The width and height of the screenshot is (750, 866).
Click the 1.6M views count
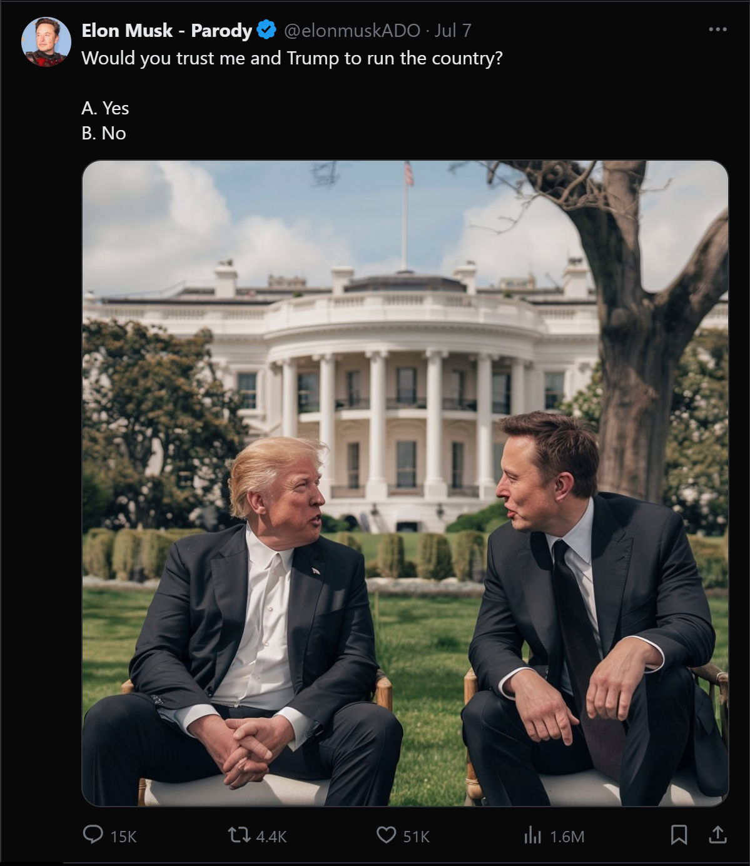pos(567,837)
